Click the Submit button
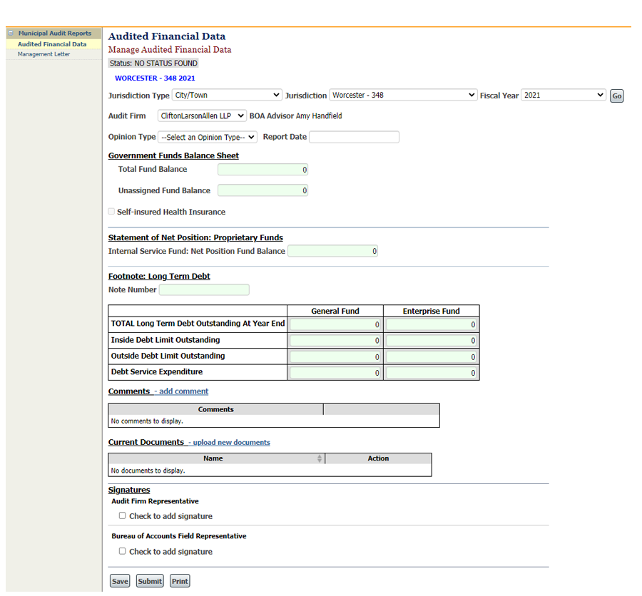Viewport: 642px width, 596px height. 150,581
